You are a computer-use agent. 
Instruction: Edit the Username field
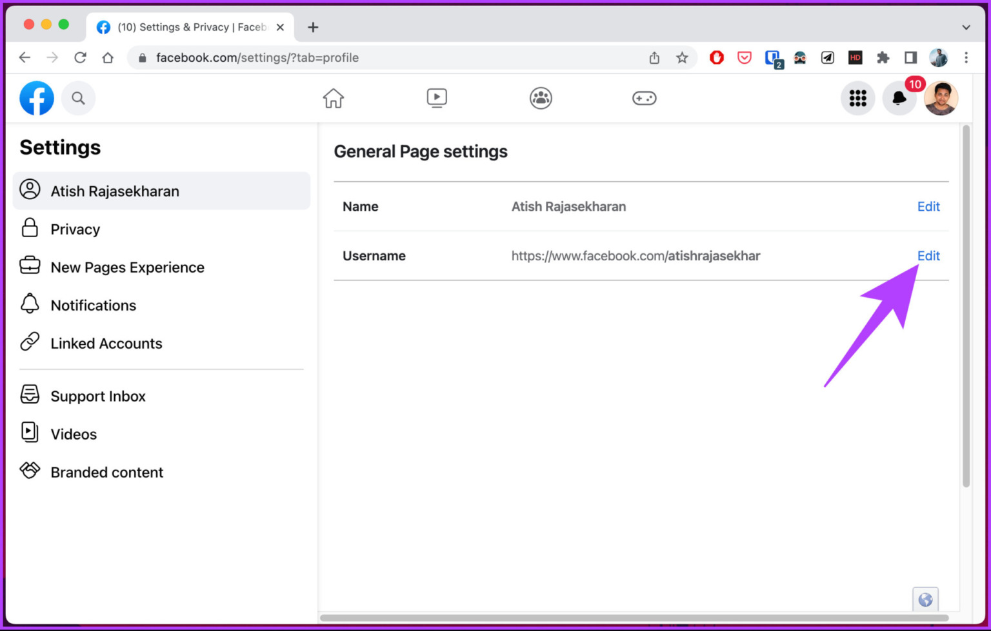(928, 256)
